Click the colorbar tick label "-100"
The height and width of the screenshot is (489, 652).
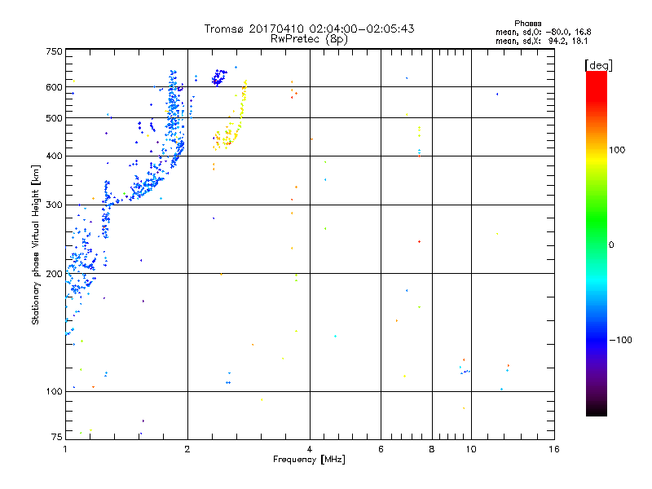pos(621,340)
